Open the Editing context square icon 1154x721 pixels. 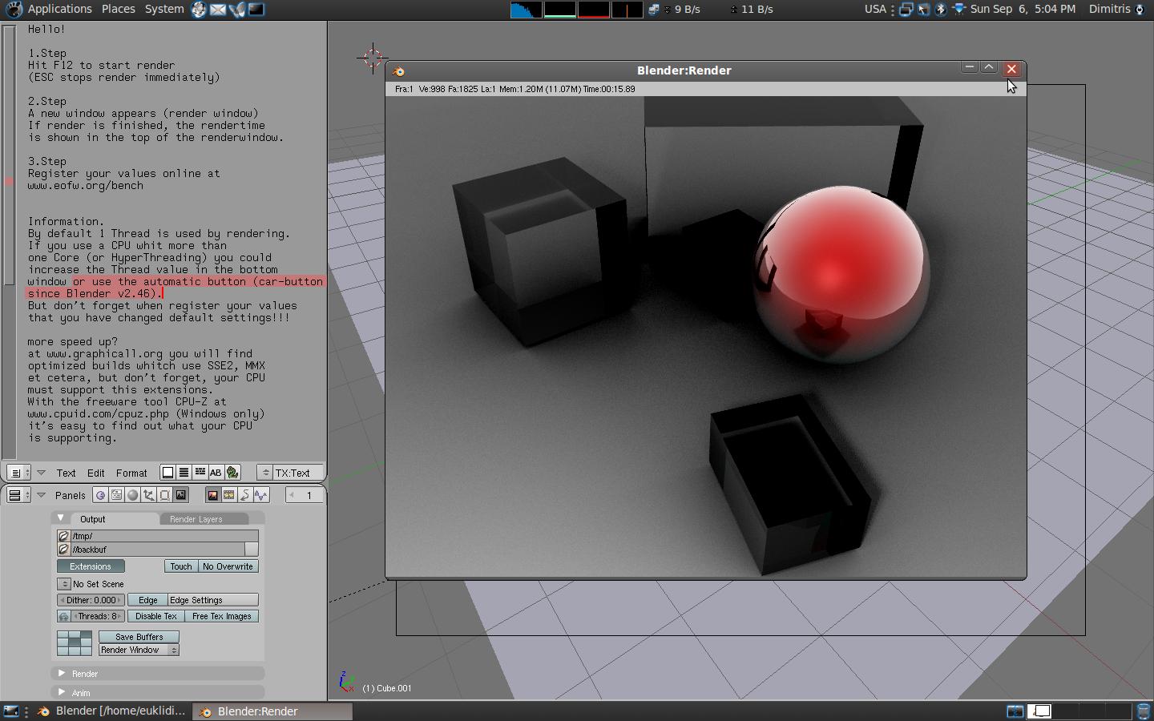tap(164, 495)
